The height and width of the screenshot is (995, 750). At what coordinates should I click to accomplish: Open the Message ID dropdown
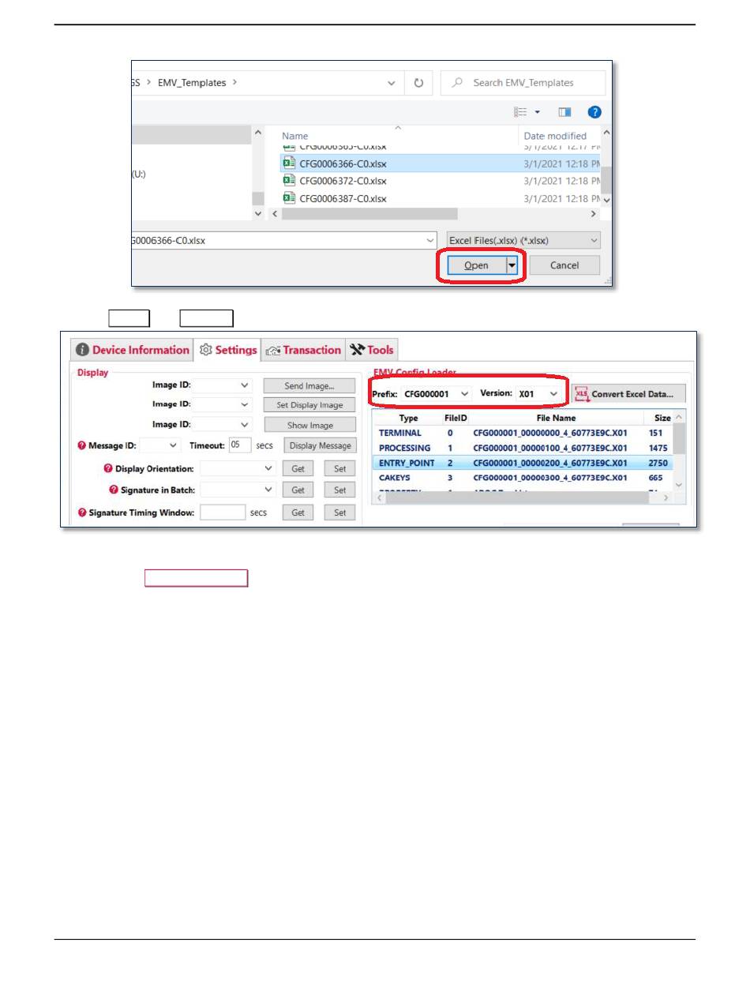(173, 445)
